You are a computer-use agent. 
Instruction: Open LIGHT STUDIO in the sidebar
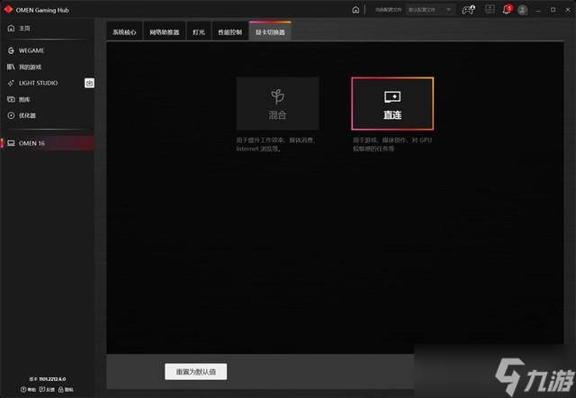tap(32, 83)
